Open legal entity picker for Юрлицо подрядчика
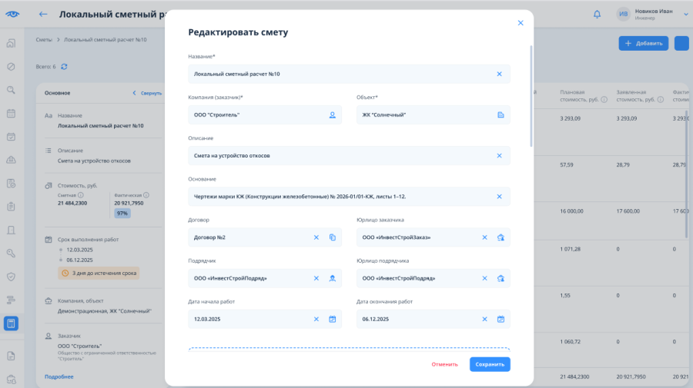The image size is (693, 388). point(500,279)
